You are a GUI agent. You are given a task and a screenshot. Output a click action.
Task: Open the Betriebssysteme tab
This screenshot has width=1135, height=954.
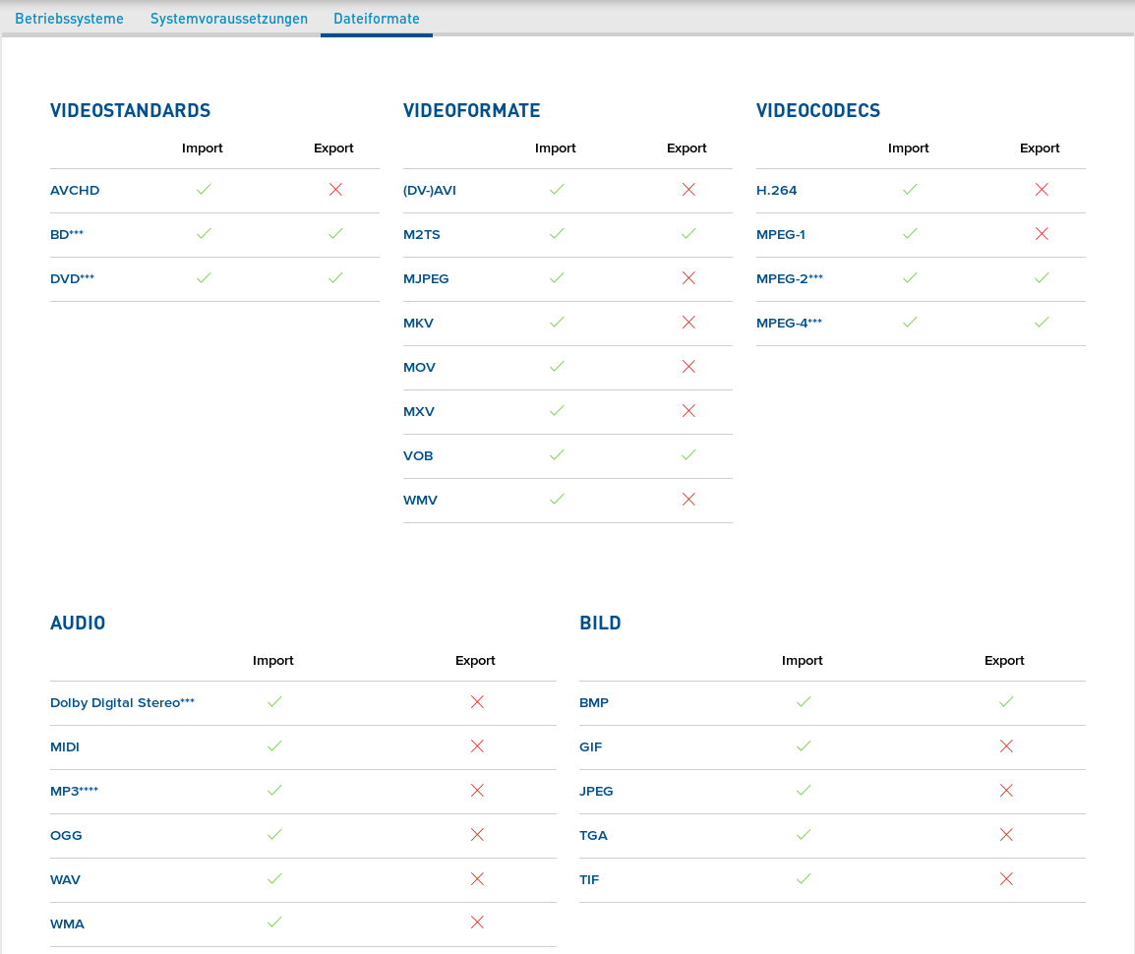click(69, 19)
